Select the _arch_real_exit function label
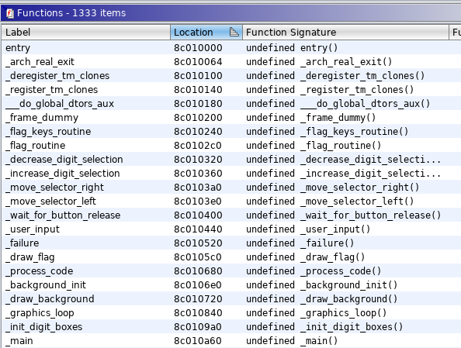 tap(40, 62)
